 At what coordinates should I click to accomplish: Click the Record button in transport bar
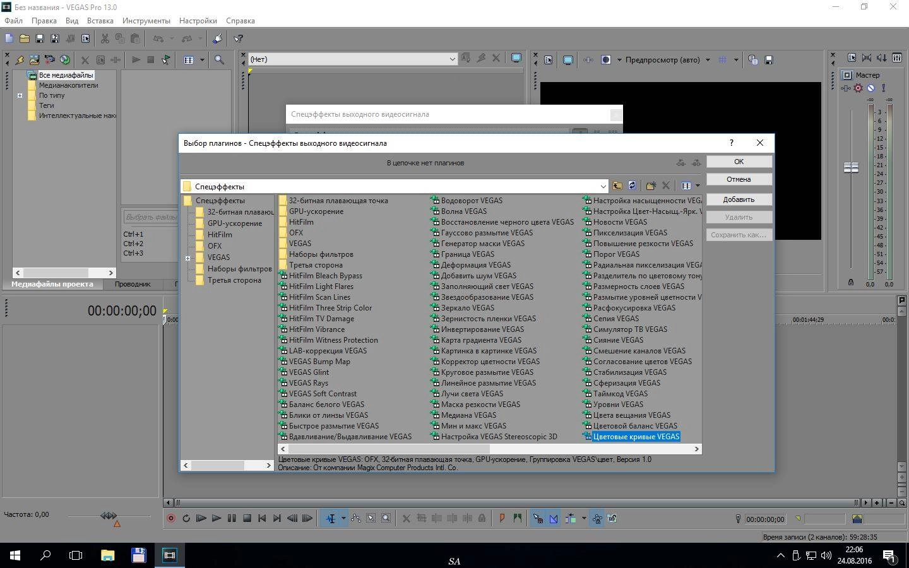coord(170,518)
